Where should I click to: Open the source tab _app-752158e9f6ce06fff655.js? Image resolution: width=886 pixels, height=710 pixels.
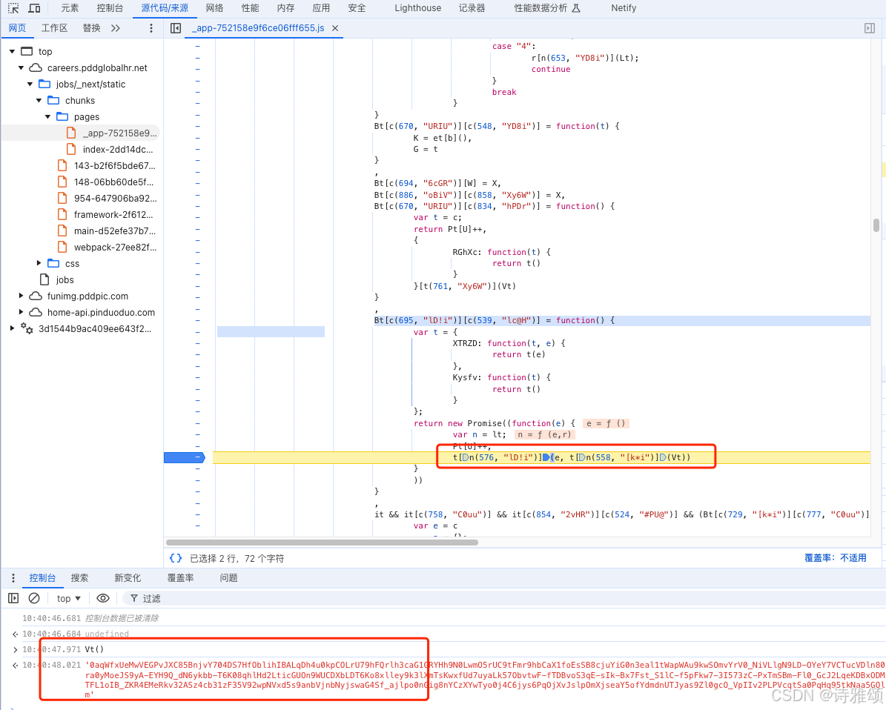pyautogui.click(x=258, y=28)
